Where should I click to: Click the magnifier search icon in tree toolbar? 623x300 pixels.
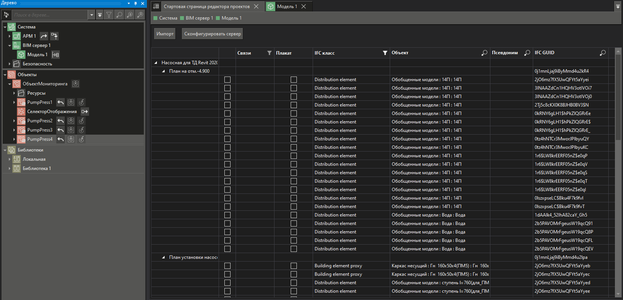click(120, 15)
